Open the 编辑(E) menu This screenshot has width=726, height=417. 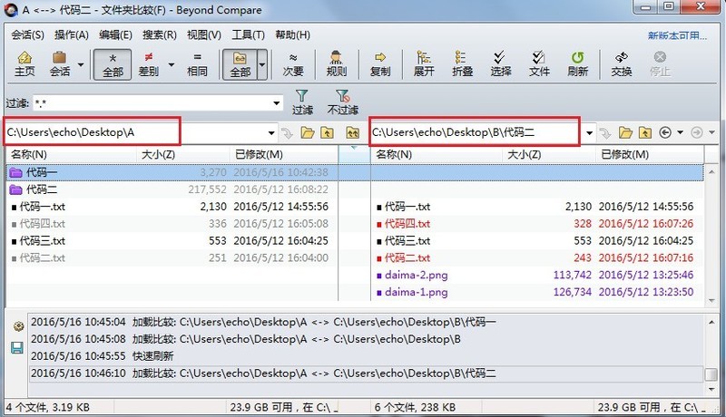(115, 34)
